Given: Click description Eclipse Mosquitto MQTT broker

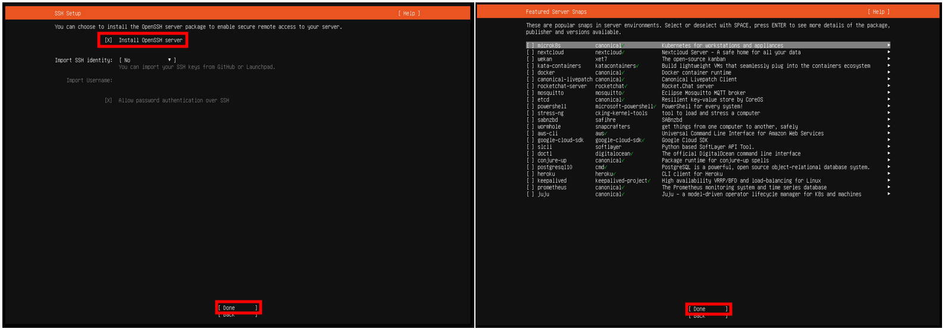Looking at the screenshot, I should coord(703,93).
